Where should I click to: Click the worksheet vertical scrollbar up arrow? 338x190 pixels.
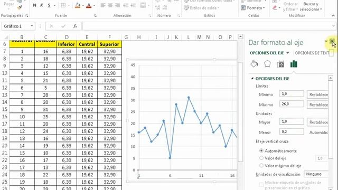pyautogui.click(x=240, y=36)
